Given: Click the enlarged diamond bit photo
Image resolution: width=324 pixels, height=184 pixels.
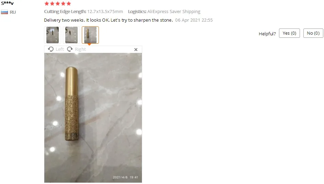Looking at the screenshot, I should pyautogui.click(x=93, y=118).
